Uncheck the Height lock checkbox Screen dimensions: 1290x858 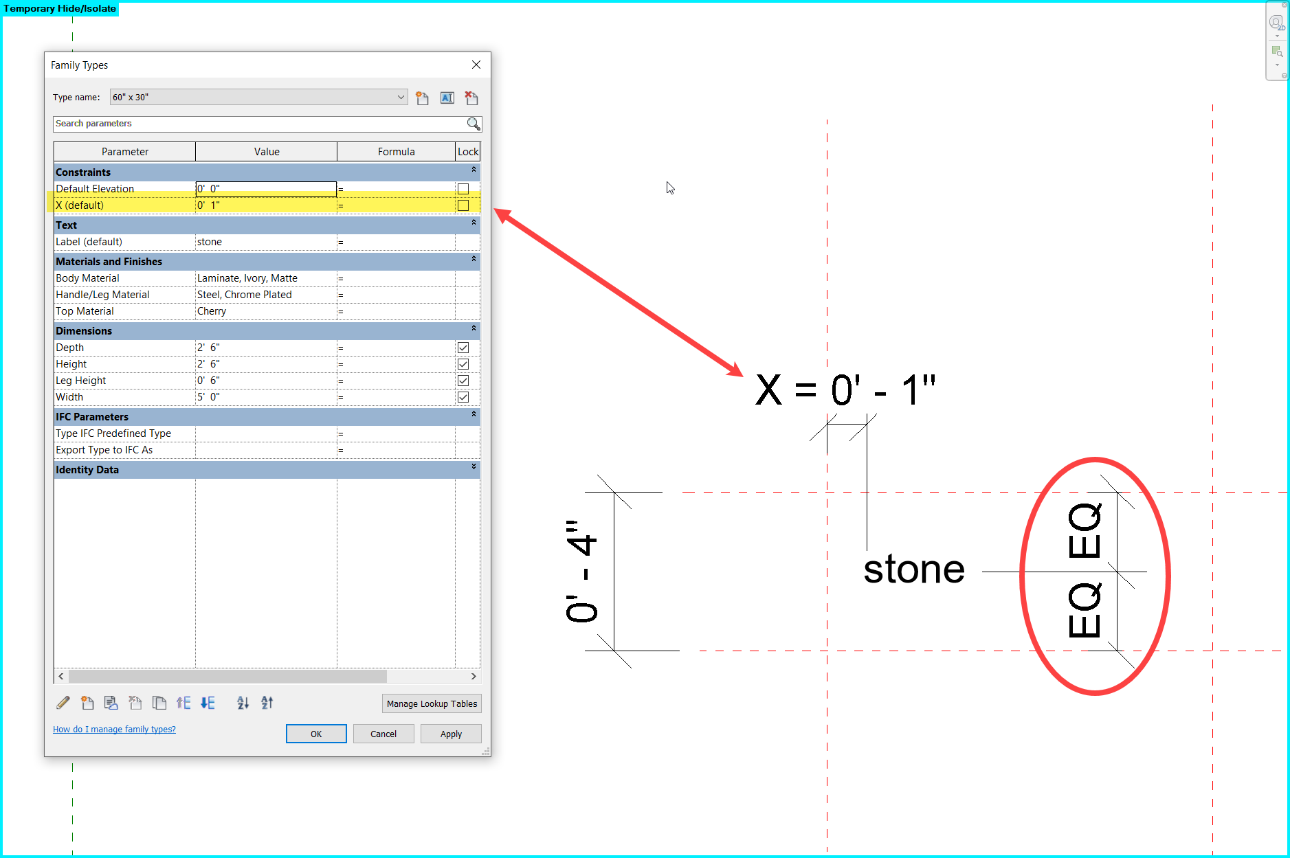click(x=463, y=363)
